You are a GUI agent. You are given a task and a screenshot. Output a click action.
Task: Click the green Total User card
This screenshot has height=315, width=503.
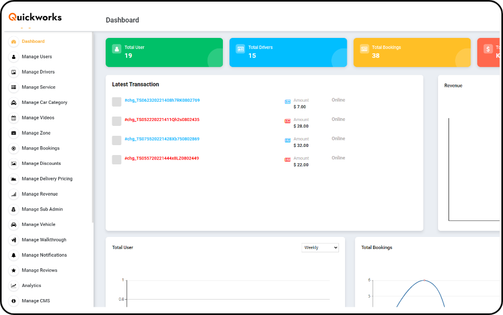click(x=164, y=53)
